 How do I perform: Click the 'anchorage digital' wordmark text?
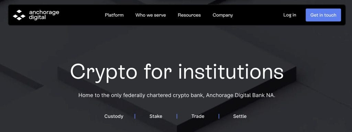44,15
